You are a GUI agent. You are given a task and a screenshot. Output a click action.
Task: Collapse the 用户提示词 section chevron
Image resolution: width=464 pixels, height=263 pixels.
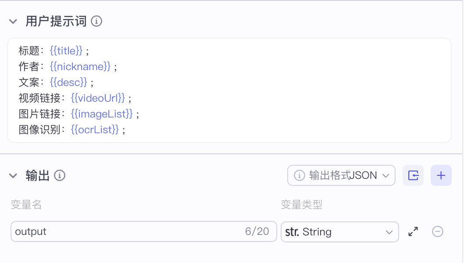pyautogui.click(x=13, y=21)
